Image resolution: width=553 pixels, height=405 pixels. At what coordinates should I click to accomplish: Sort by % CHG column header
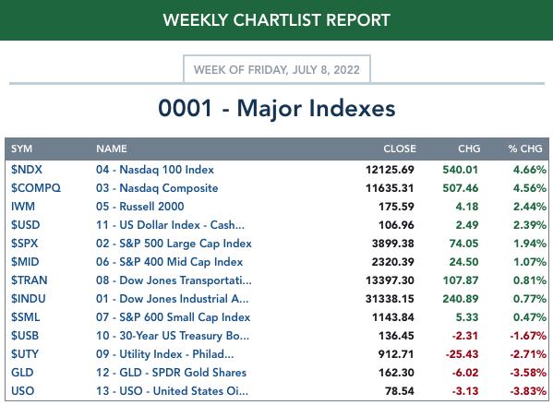click(x=525, y=149)
